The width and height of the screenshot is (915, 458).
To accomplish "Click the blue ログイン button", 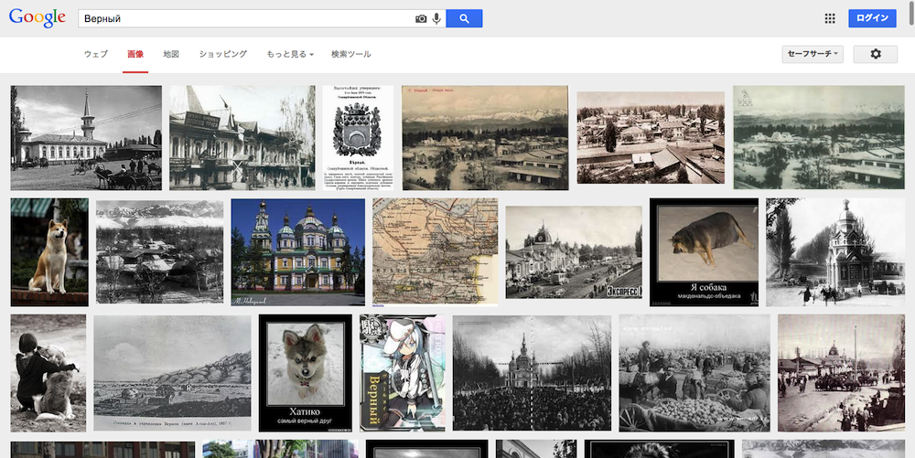I will 872,18.
